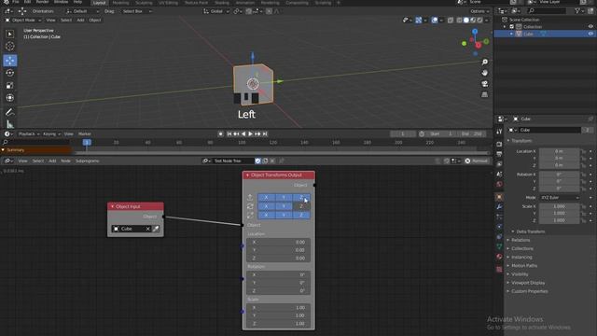597x336 pixels.
Task: Open the Render properties tab icon
Action: coord(499,144)
